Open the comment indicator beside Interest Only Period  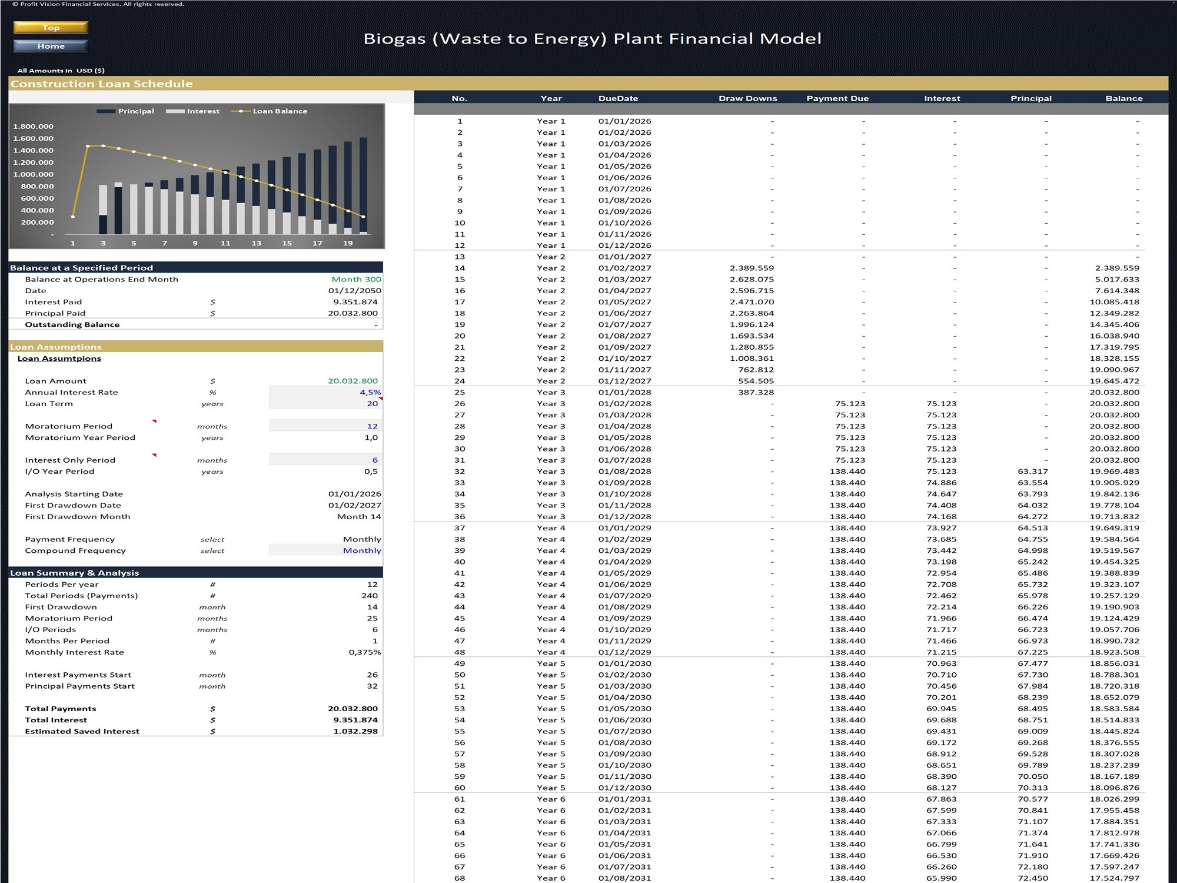point(154,455)
